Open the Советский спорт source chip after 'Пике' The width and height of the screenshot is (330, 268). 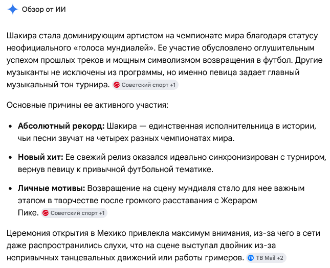click(x=74, y=213)
